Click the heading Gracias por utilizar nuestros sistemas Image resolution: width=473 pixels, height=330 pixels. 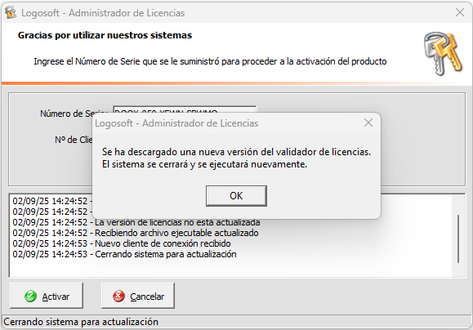105,35
